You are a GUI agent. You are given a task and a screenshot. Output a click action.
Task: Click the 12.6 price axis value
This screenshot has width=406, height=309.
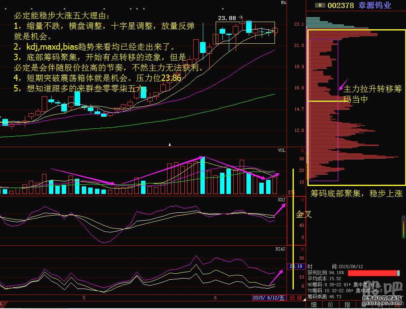[x=299, y=130]
